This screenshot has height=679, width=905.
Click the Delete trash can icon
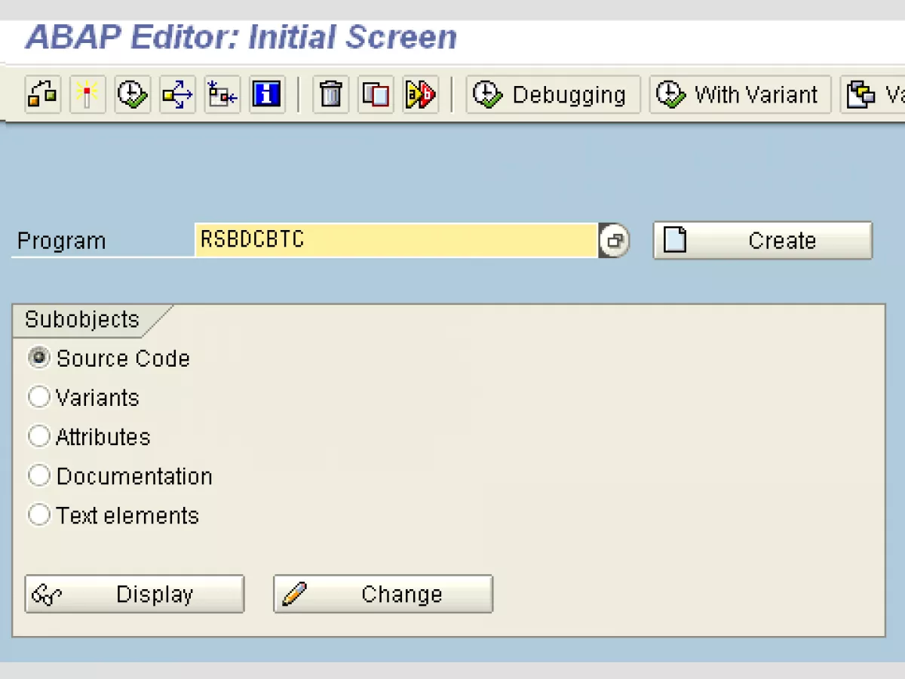coord(330,94)
